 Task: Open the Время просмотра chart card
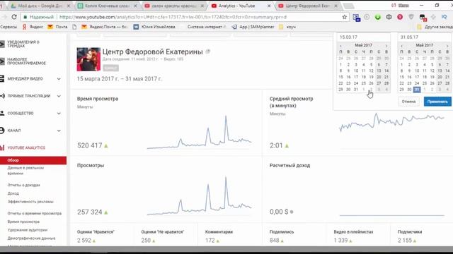(x=166, y=122)
